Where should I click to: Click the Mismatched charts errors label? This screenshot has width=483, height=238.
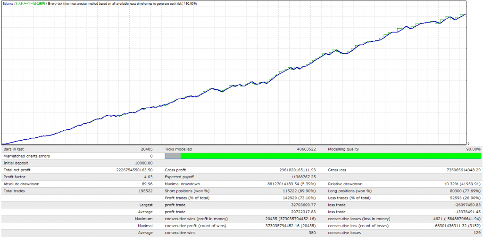pos(26,156)
